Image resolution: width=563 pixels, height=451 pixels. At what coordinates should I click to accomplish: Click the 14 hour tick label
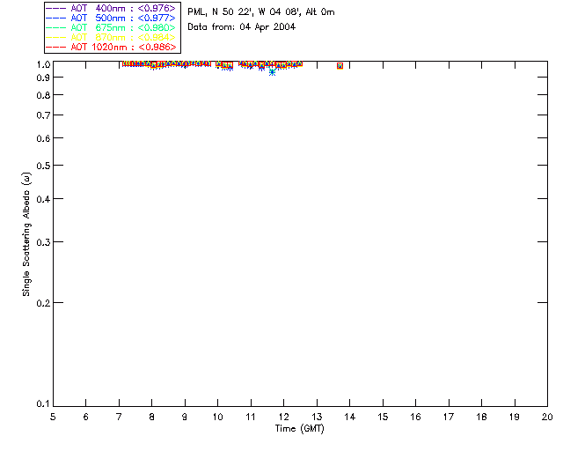pyautogui.click(x=350, y=417)
